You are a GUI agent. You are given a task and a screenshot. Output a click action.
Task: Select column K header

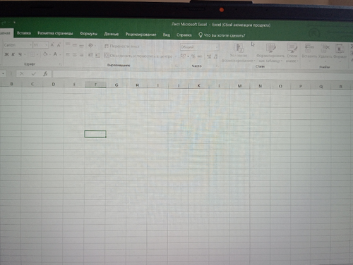(199, 86)
